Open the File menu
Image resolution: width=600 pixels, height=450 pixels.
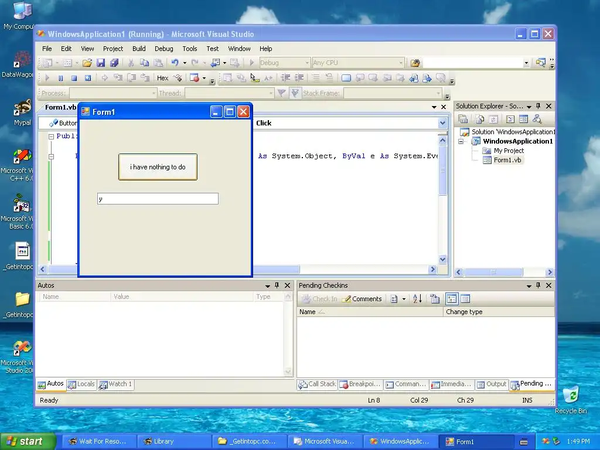coord(47,49)
